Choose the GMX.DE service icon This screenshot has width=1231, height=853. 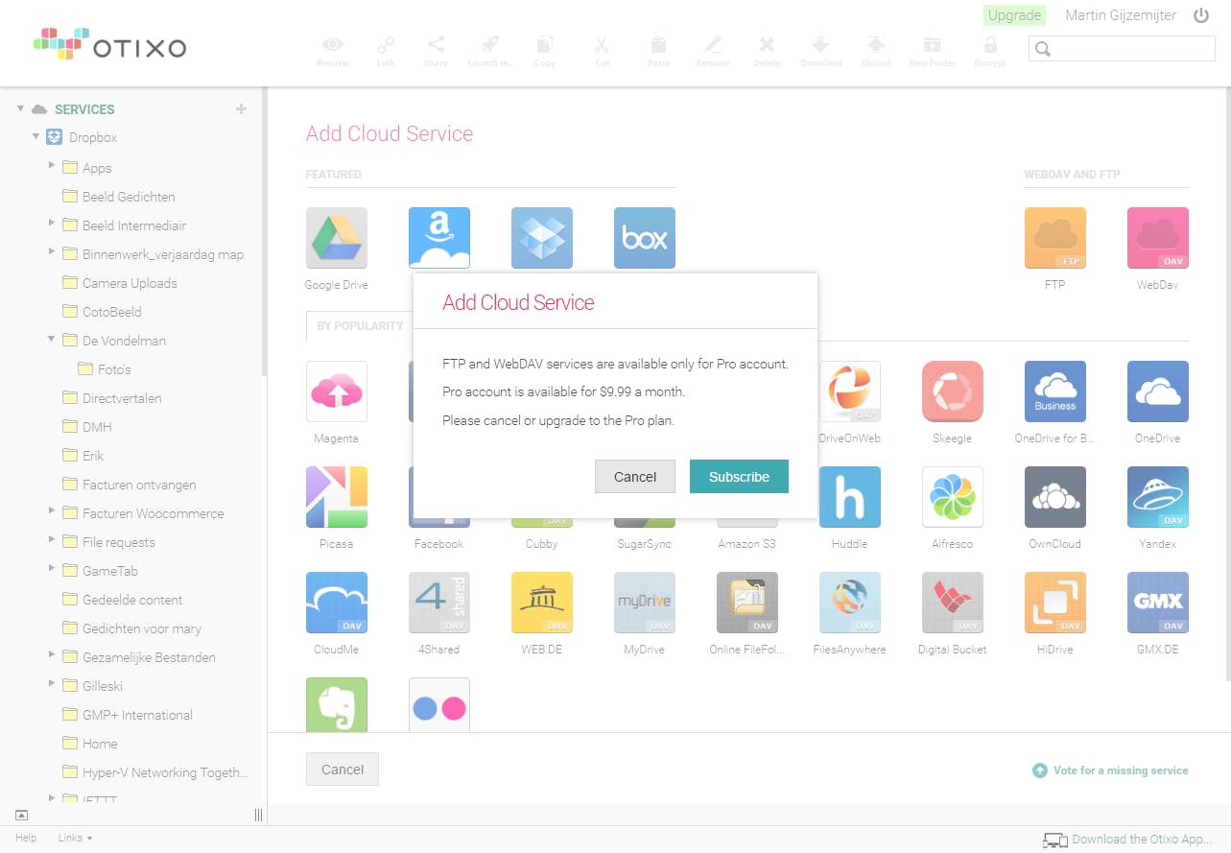click(1158, 603)
